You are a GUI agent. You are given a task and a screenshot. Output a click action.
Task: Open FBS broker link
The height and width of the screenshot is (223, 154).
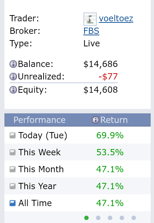tap(91, 31)
